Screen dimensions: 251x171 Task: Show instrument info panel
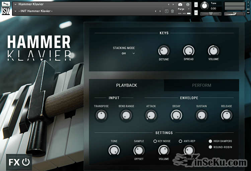click(188, 4)
